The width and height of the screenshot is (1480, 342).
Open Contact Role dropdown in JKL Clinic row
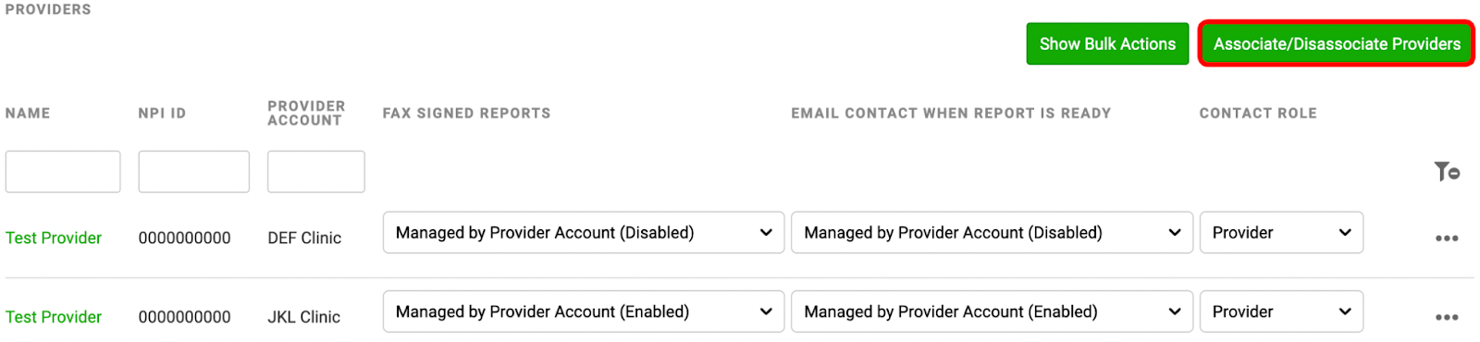[x=1281, y=311]
